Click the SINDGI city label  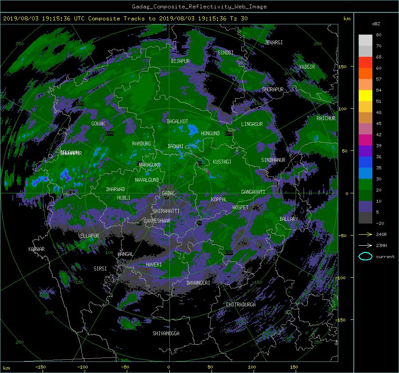pos(226,53)
